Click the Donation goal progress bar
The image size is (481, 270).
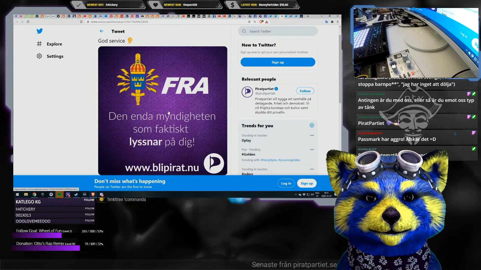pos(46,248)
